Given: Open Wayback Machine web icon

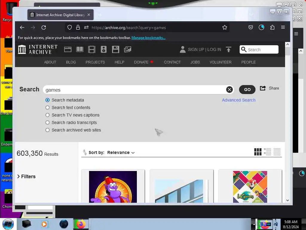Looking at the screenshot, I should click(68, 49).
